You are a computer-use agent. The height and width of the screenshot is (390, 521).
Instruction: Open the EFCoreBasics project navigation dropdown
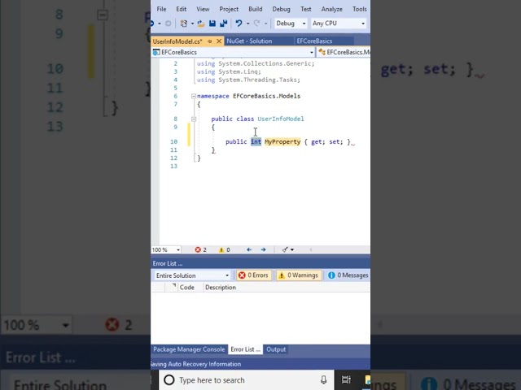tap(234, 52)
